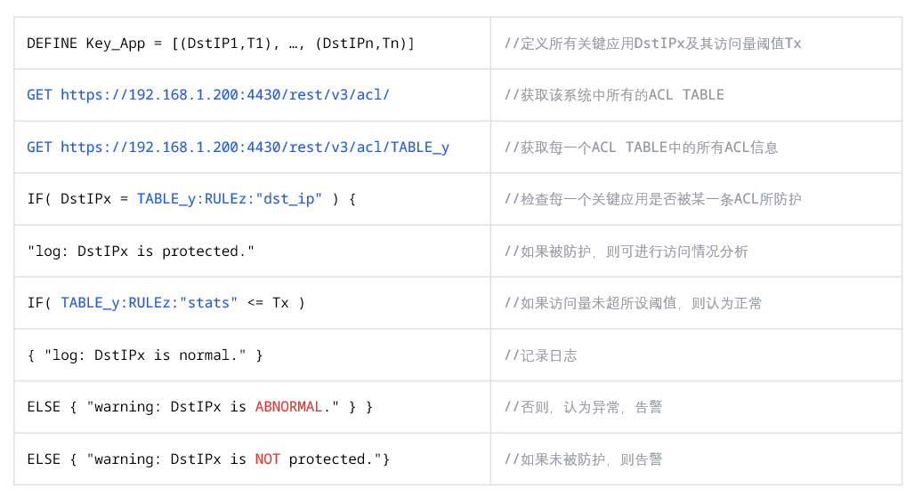Click the comment 检查每一个关键应用是否被某一条ACL所防护

pyautogui.click(x=653, y=199)
